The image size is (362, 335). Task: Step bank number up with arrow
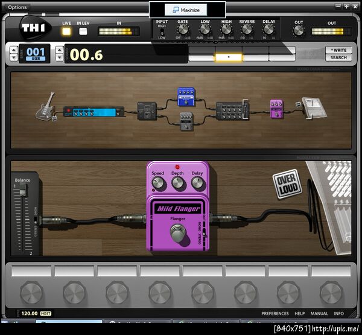[14, 50]
